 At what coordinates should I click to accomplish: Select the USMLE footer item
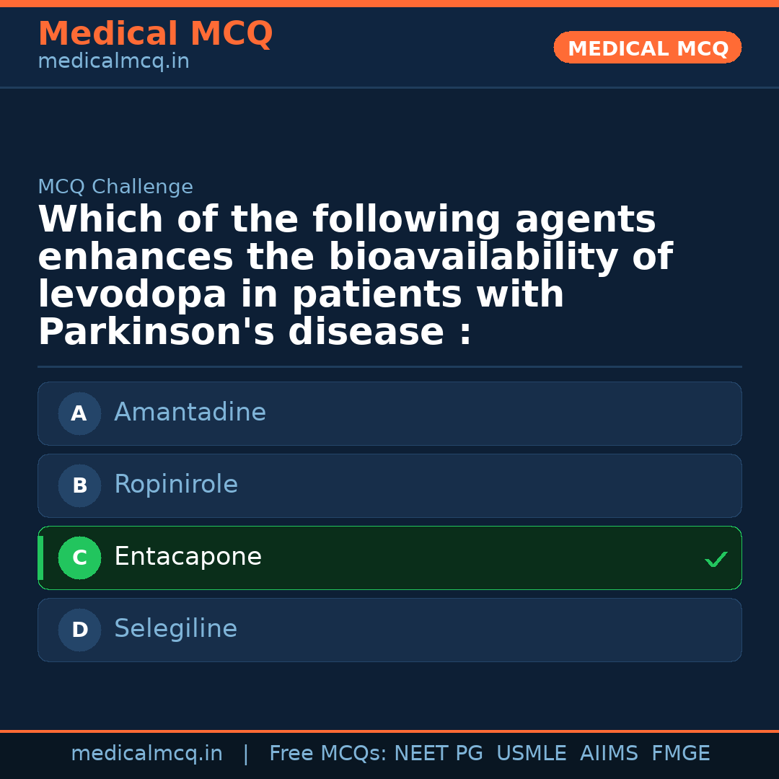point(531,754)
